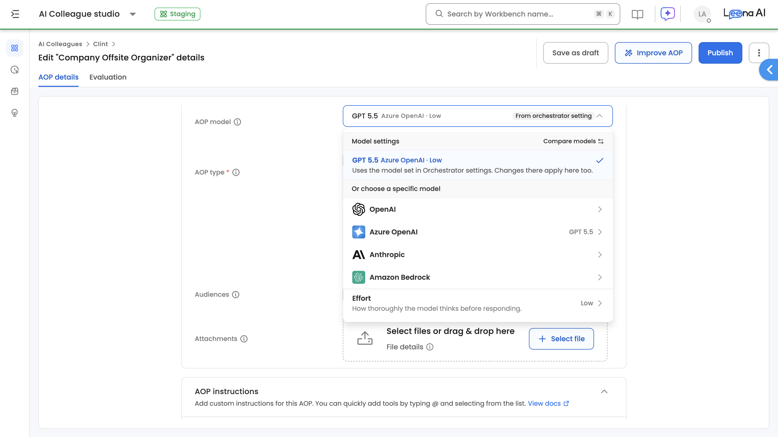Viewport: 778px width, 437px height.
Task: Expand OpenAI model list
Action: click(x=478, y=209)
